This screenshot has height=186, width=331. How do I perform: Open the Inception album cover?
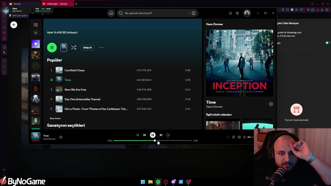coord(239,63)
